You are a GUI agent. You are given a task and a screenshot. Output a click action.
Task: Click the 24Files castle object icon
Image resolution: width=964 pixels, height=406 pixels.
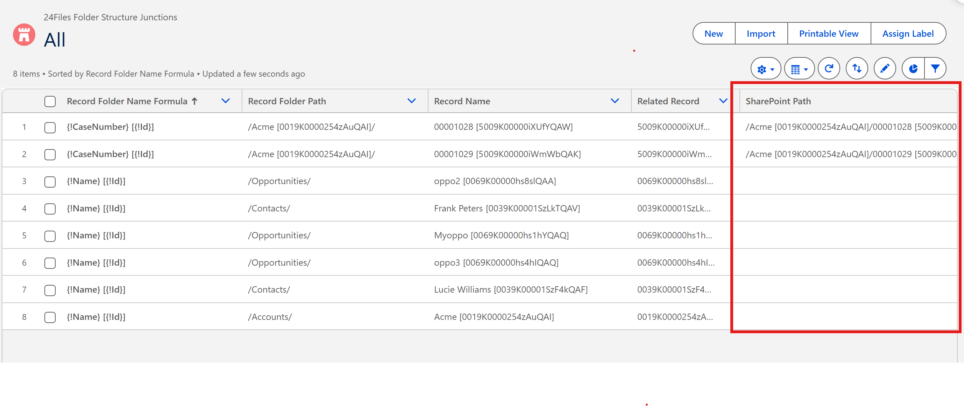tap(24, 35)
